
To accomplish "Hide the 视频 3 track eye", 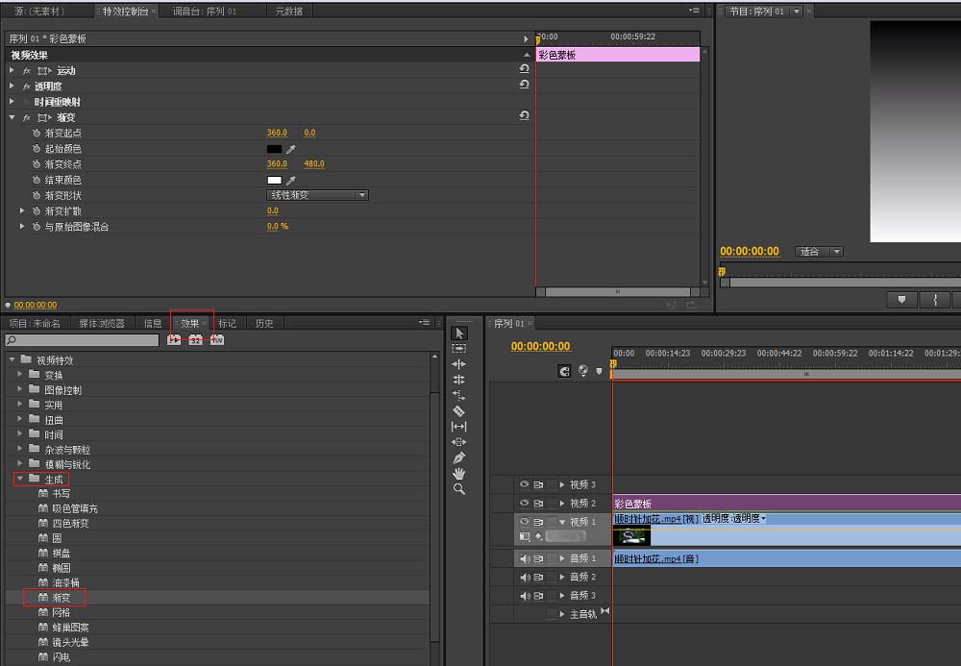I will coord(524,484).
